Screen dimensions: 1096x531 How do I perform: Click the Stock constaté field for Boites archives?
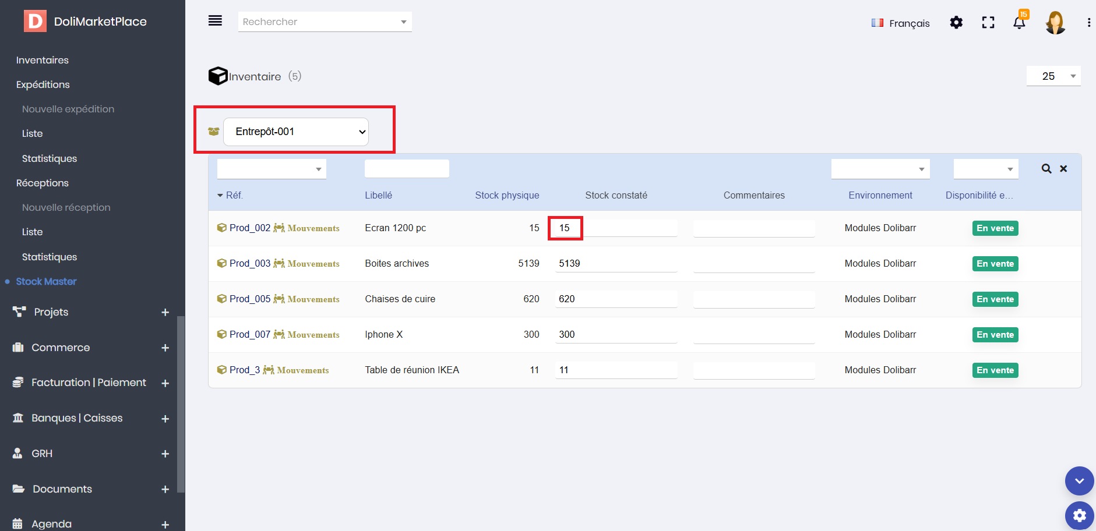pyautogui.click(x=616, y=264)
